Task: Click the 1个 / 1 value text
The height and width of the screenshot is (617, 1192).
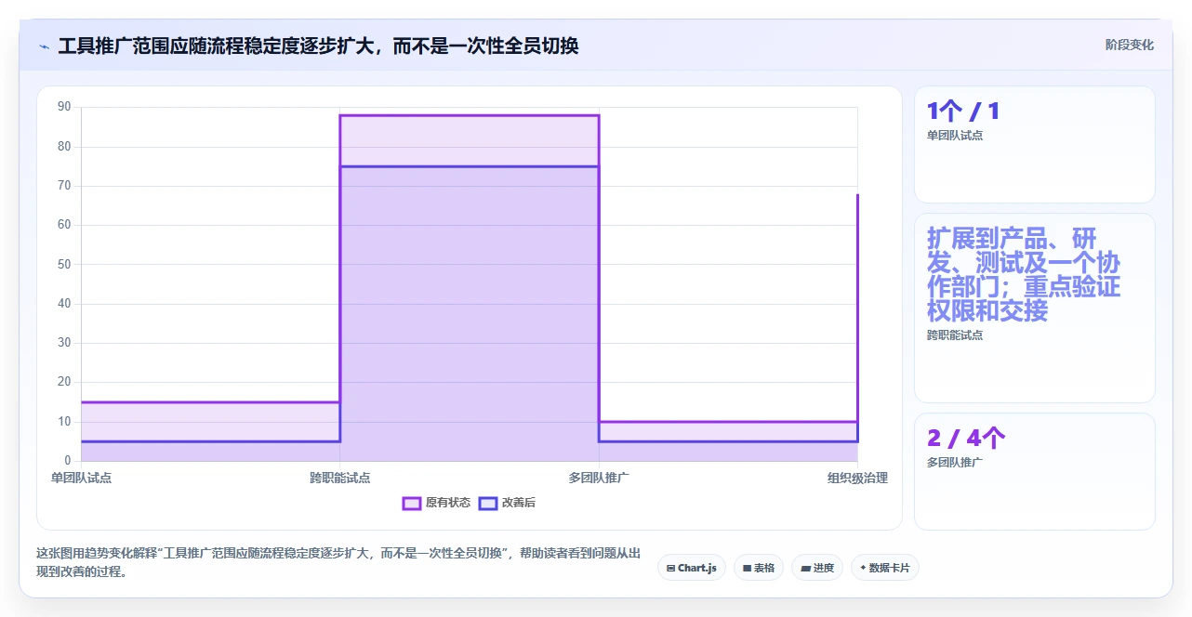Action: tap(963, 112)
